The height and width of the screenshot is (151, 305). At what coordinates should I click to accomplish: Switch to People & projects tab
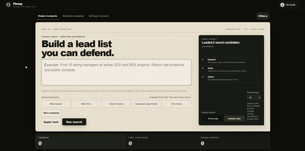[x=48, y=16]
